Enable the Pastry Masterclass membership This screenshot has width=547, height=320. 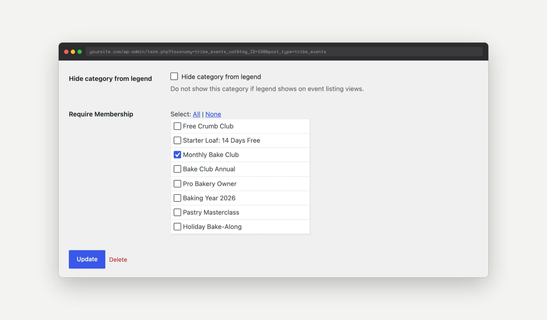pyautogui.click(x=177, y=212)
